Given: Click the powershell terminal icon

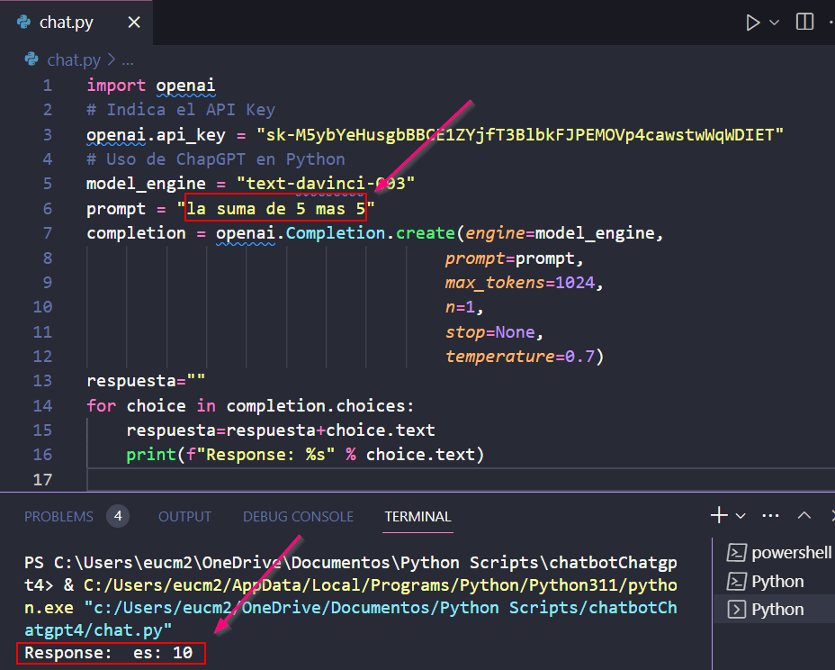Looking at the screenshot, I should [x=736, y=553].
